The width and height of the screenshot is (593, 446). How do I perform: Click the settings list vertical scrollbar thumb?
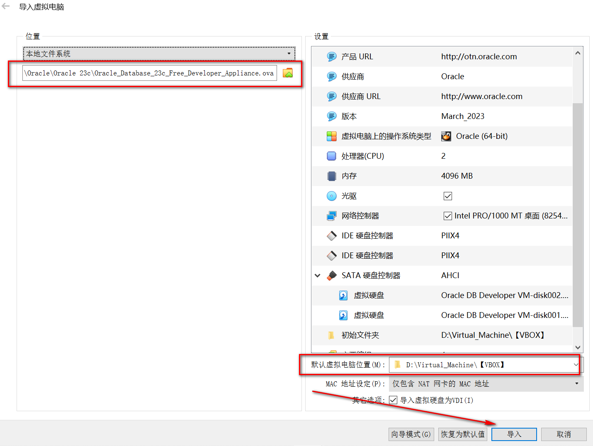578,215
